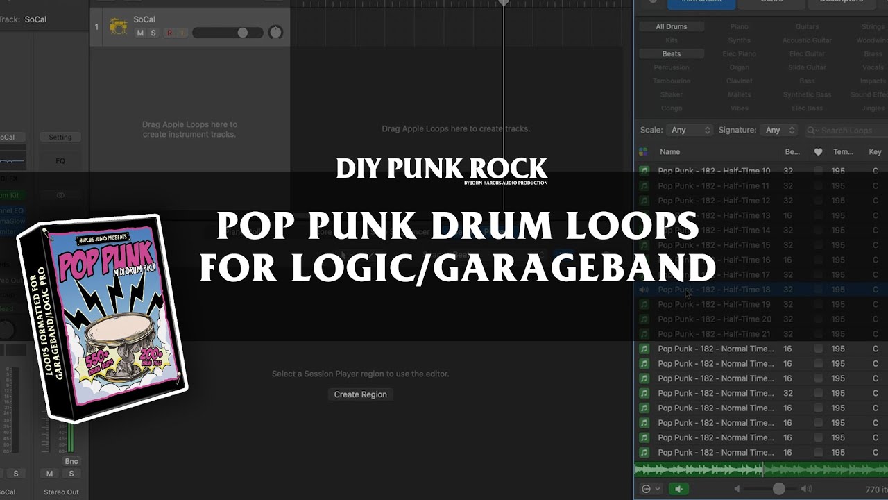Select the Kits keyword

(672, 40)
